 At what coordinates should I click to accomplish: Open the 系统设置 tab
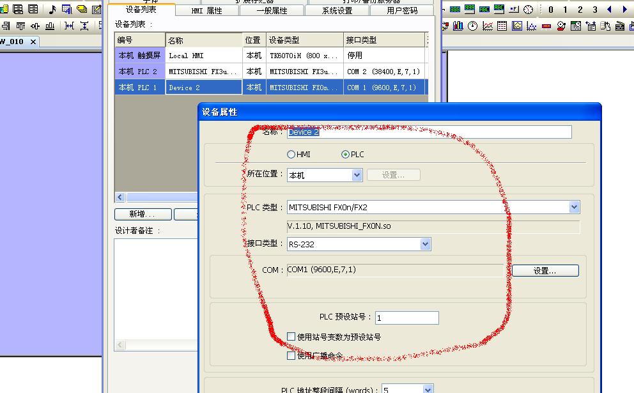tap(337, 11)
